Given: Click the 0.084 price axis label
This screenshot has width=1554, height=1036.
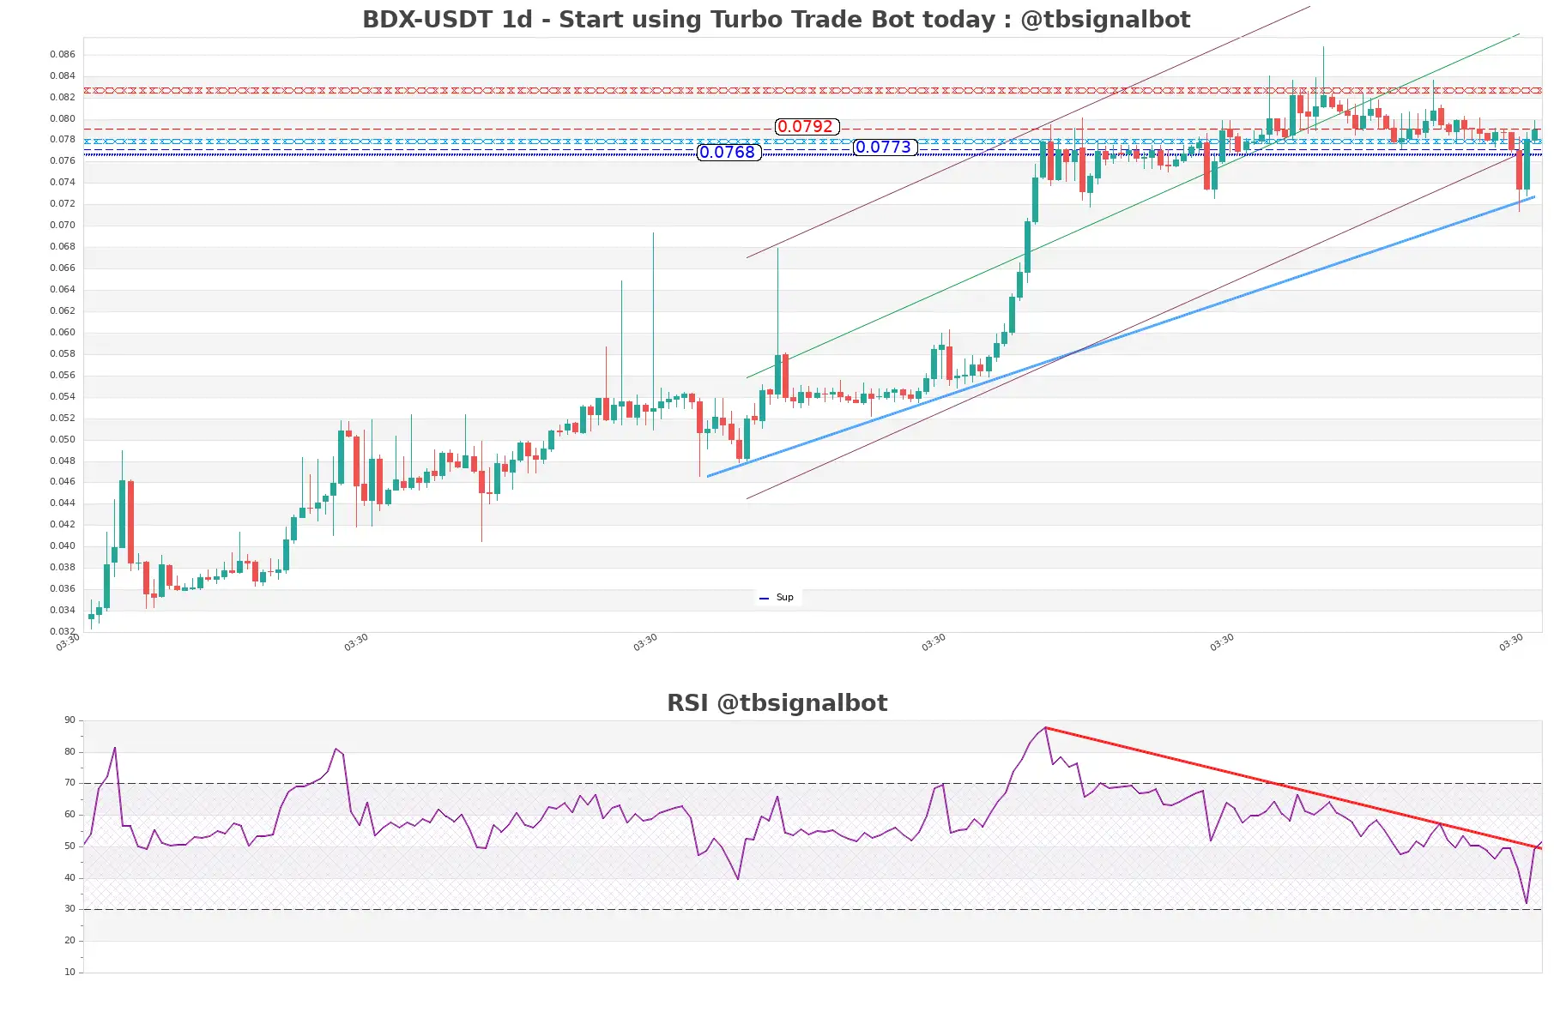Looking at the screenshot, I should tap(63, 76).
